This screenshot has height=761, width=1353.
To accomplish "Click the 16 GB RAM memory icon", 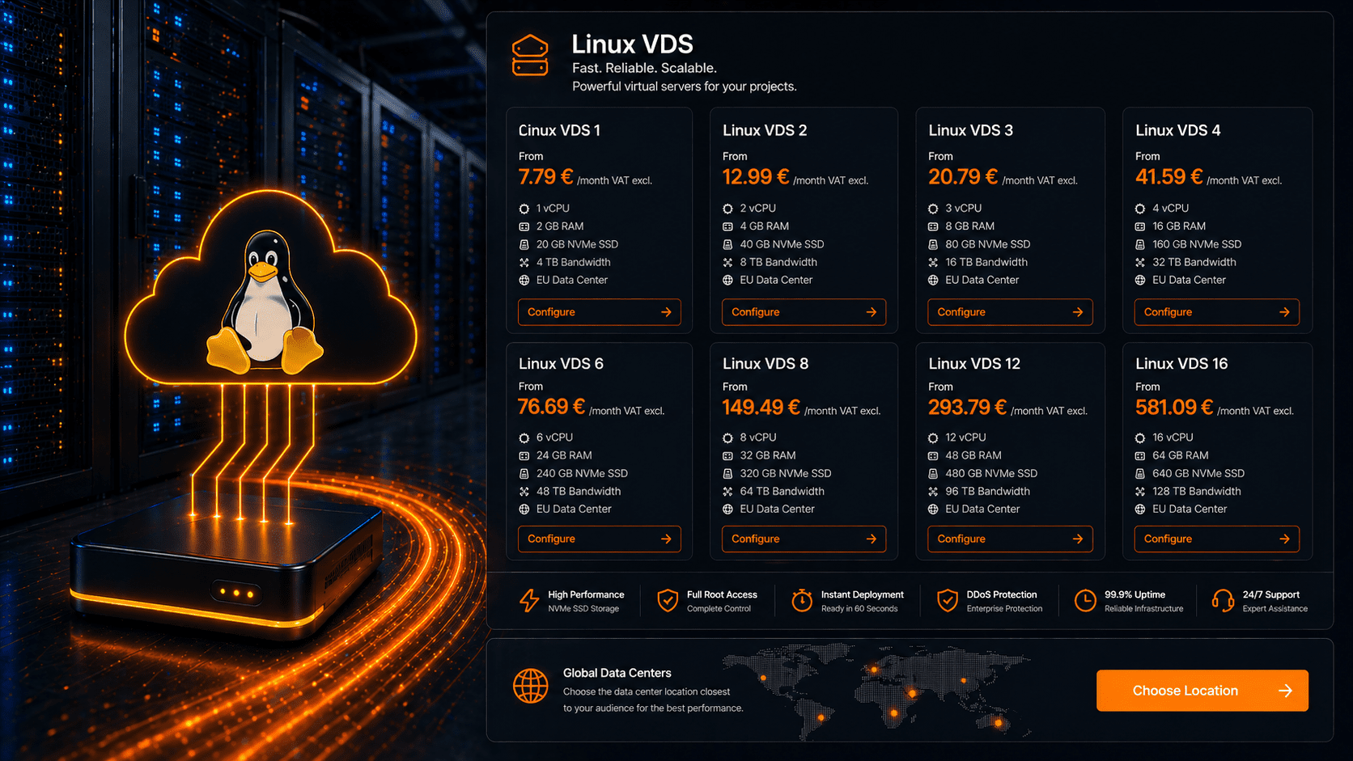I will 1140,226.
